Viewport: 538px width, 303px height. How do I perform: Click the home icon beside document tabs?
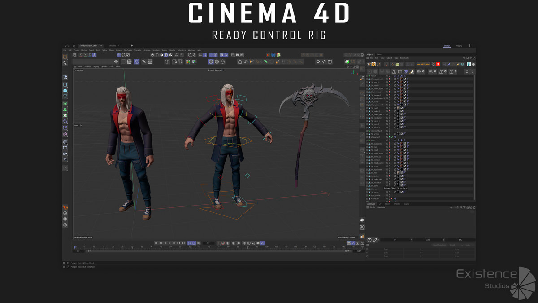click(74, 45)
